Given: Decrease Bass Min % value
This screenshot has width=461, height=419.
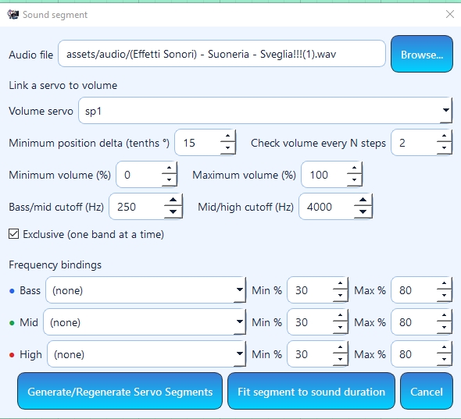Looking at the screenshot, I should coord(340,296).
